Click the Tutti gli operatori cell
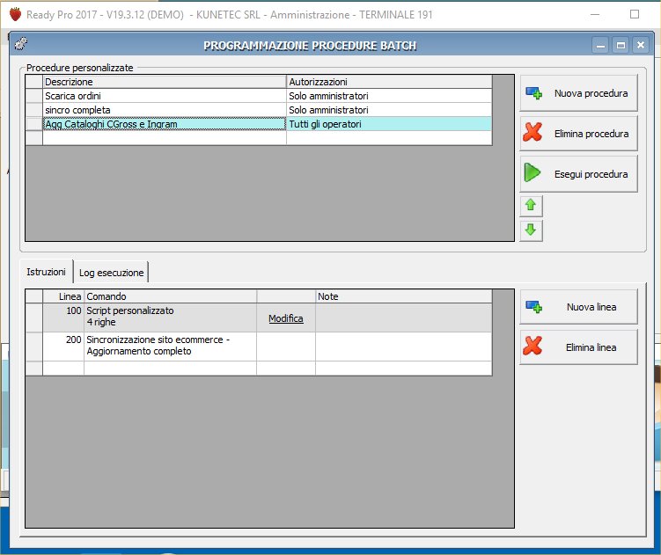661x555 pixels. pyautogui.click(x=389, y=124)
